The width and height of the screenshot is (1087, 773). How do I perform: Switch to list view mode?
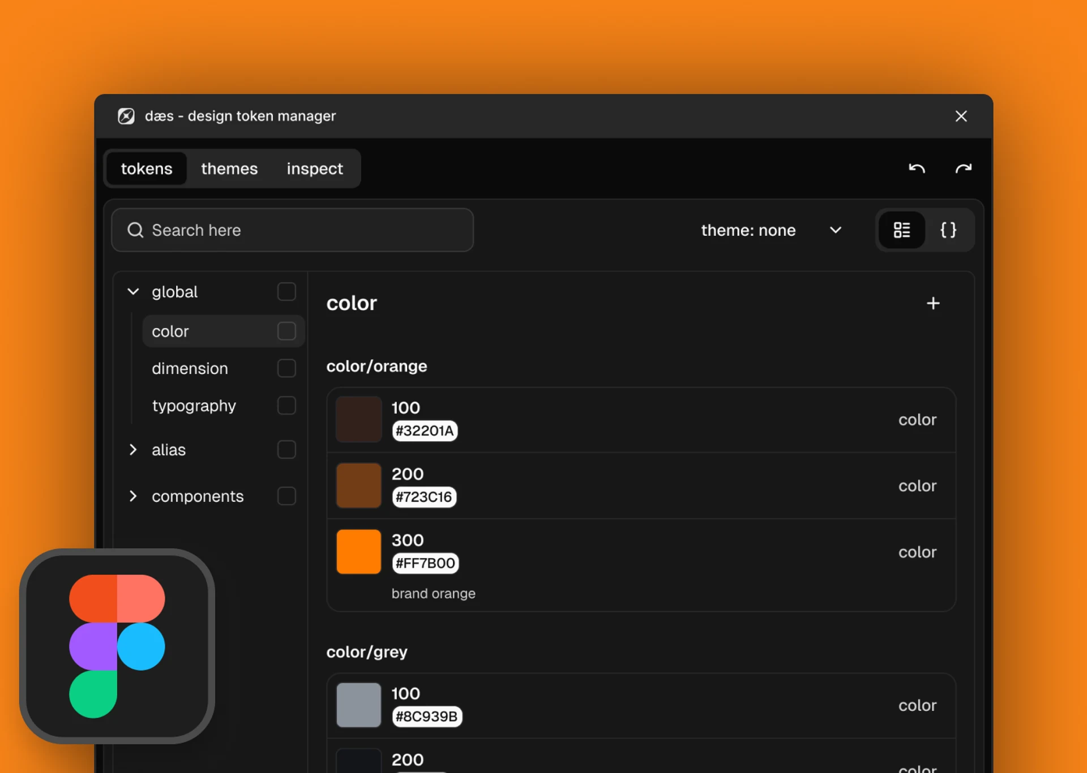tap(901, 230)
